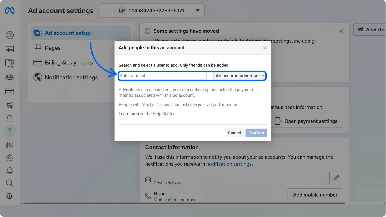
Task: Open the Learn more Help Center link
Action: click(129, 113)
